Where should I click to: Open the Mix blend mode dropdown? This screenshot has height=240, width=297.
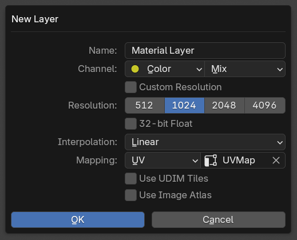[x=245, y=69]
